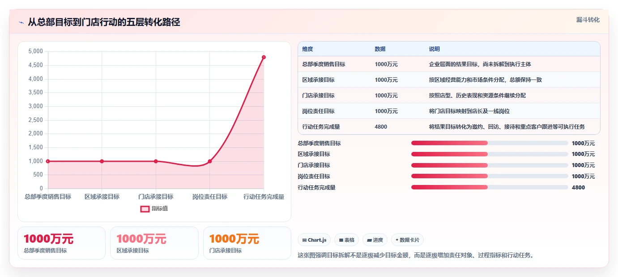Image resolution: width=618 pixels, height=277 pixels.
Task: Click the 4800 value in the table
Action: pyautogui.click(x=381, y=127)
